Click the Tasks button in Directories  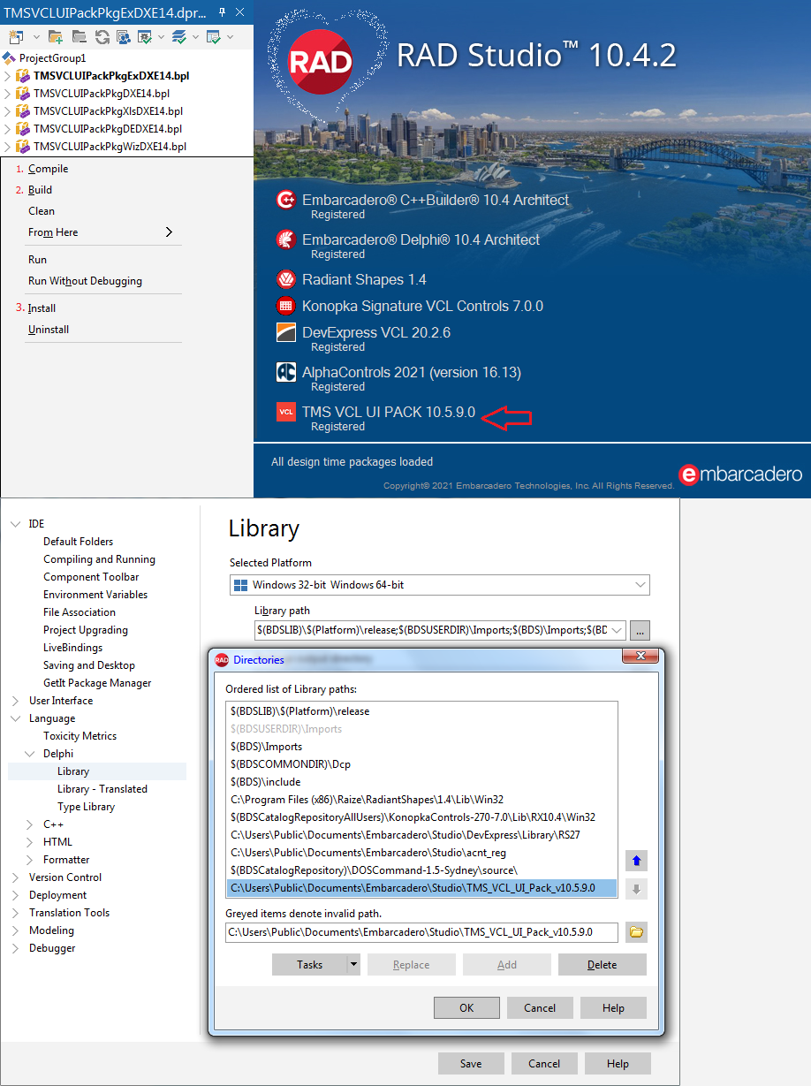(x=309, y=965)
